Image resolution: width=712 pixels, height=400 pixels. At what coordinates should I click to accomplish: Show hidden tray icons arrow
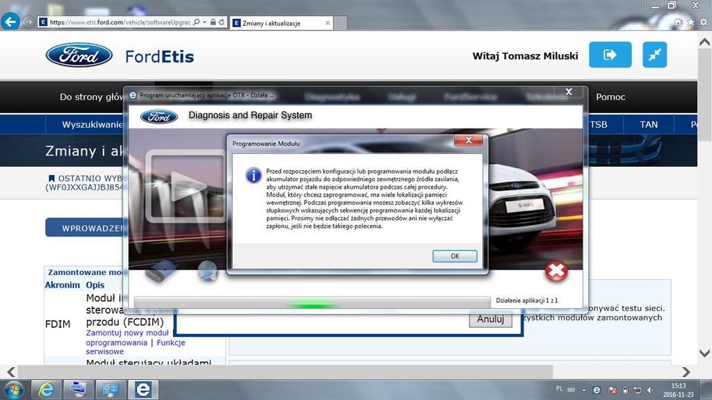point(584,390)
